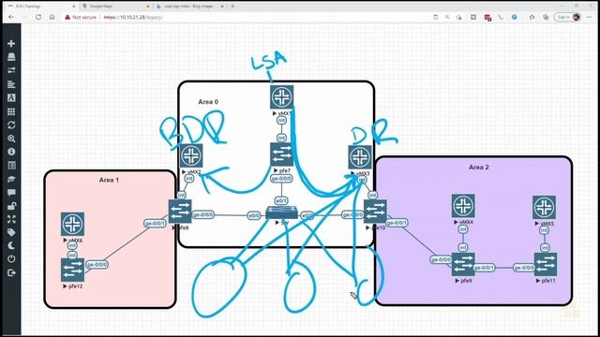Click the Not secure warning indicator
Screen dimensions: 600x337
[x=81, y=17]
